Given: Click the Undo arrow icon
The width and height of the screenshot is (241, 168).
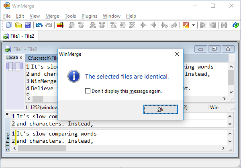Looking at the screenshot, I should 39,25.
